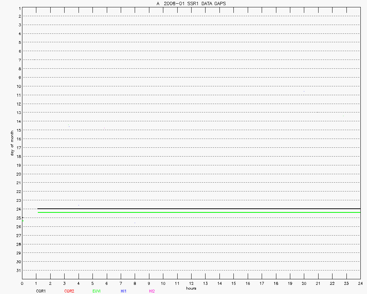Click the magenta HI2 legend label

(x=152, y=291)
